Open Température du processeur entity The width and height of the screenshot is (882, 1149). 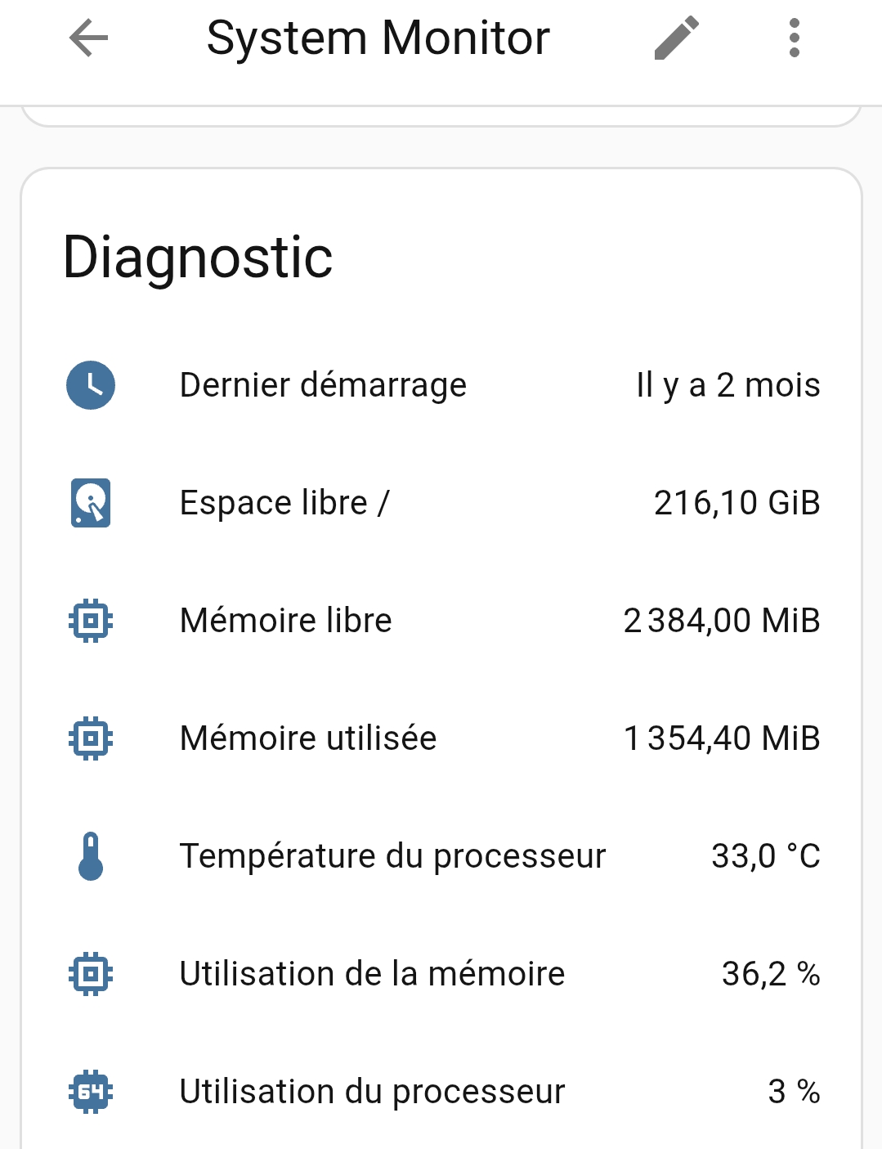click(x=392, y=856)
